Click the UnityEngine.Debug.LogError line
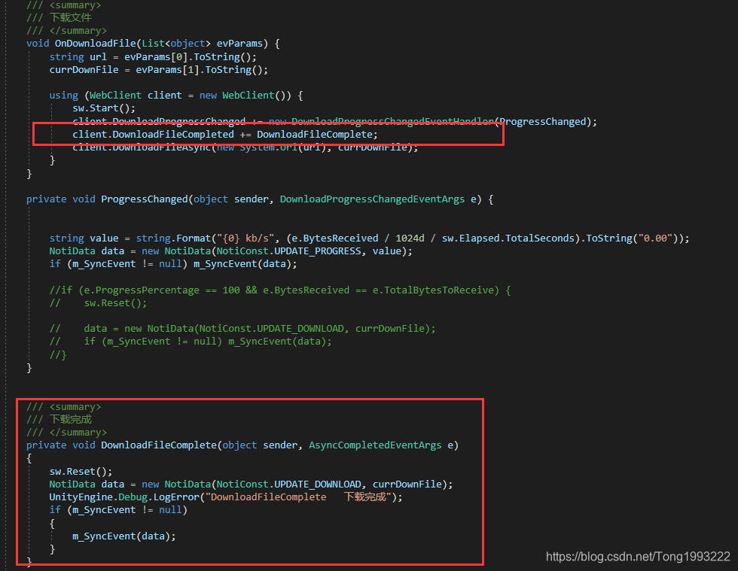This screenshot has width=738, height=571. [226, 497]
